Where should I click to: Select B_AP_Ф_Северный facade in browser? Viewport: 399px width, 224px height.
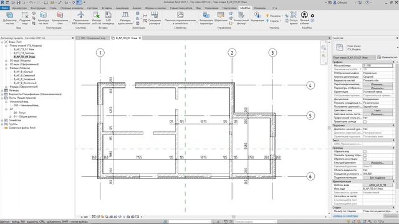[x=24, y=75]
